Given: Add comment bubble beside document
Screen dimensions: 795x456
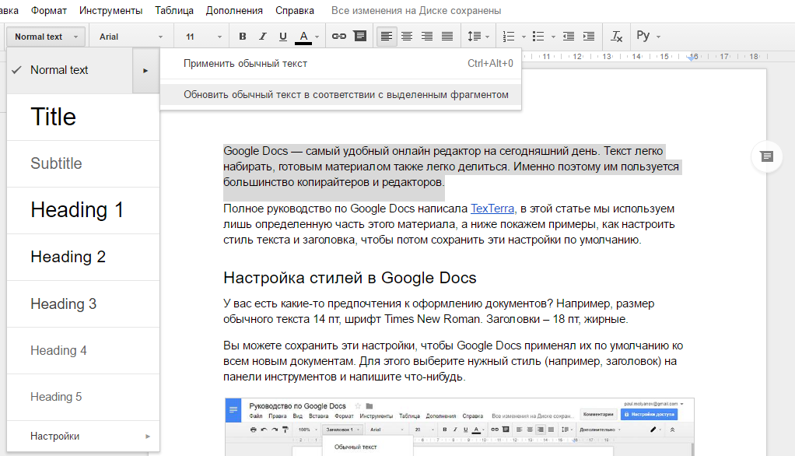Looking at the screenshot, I should (767, 156).
